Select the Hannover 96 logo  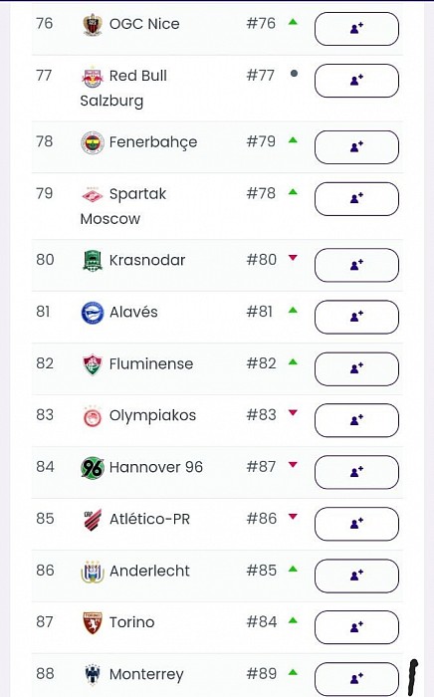[x=93, y=468]
